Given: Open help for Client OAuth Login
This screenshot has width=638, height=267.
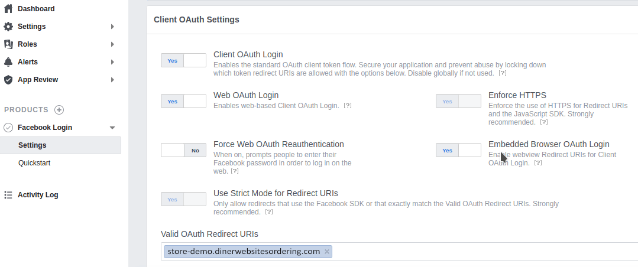Looking at the screenshot, I should pos(503,73).
